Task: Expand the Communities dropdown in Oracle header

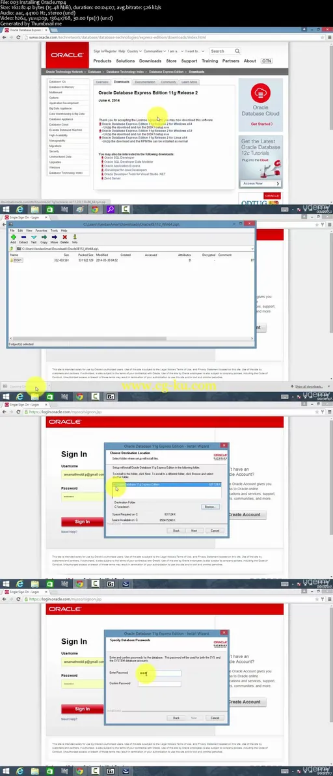Action: (155, 51)
